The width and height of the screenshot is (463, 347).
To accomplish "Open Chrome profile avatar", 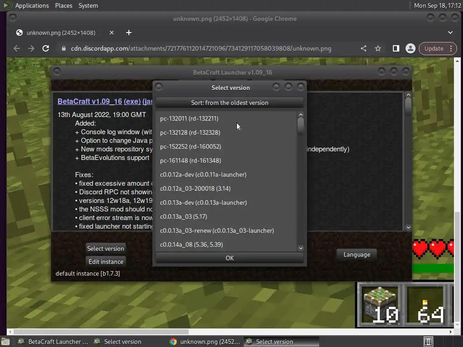I will tap(411, 48).
